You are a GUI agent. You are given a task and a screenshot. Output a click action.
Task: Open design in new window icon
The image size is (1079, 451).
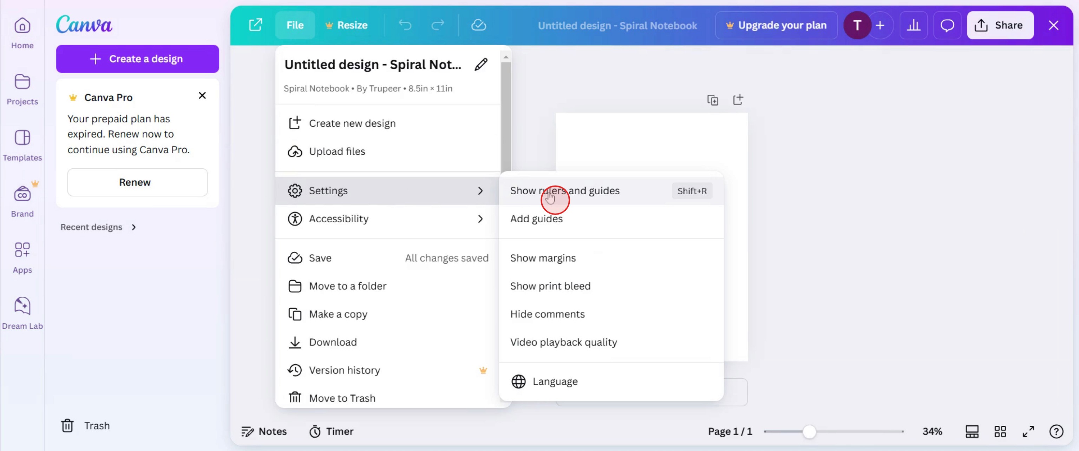tap(255, 25)
